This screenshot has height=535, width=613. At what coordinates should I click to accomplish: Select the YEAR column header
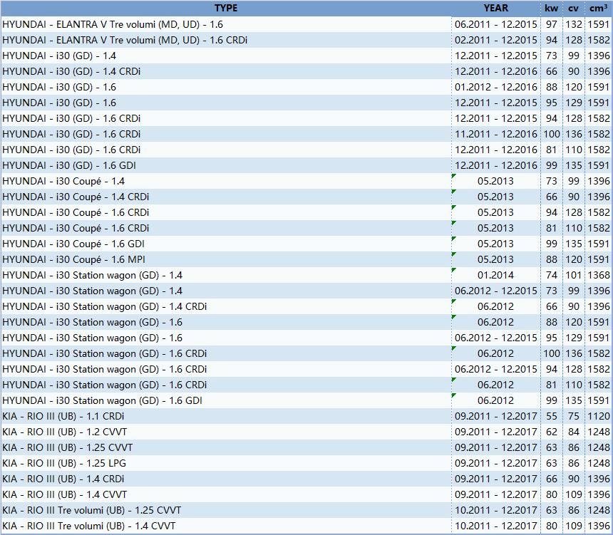point(495,8)
